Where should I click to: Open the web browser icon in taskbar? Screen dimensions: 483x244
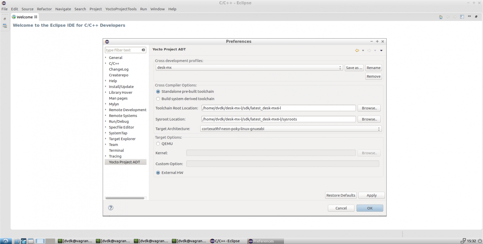24,241
